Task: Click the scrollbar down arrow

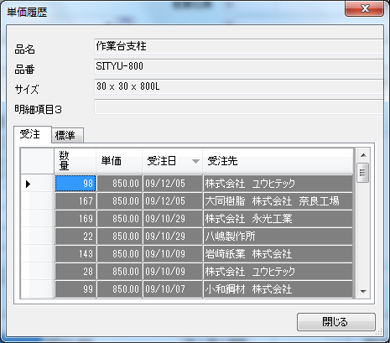Action: tap(363, 291)
